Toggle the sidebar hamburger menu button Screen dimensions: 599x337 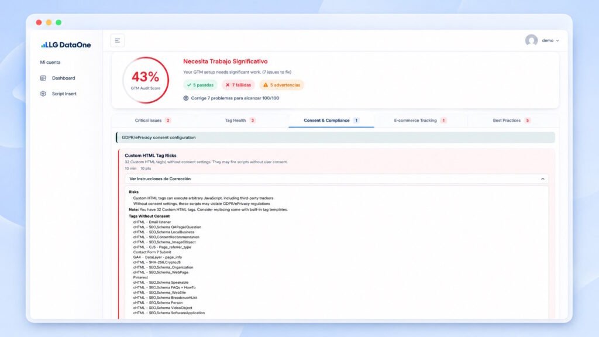click(x=117, y=40)
